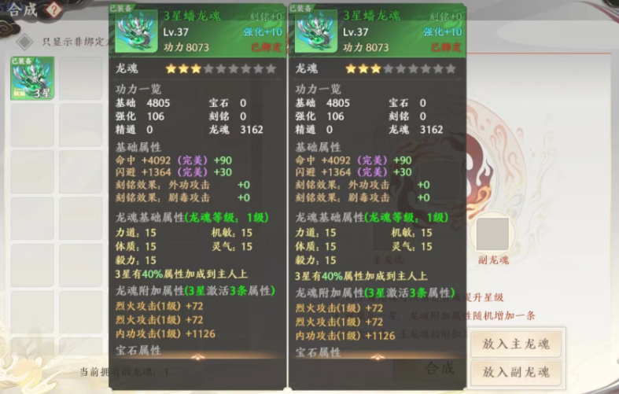Select the empty inventory slot beside 3星 item
The image size is (619, 394).
point(81,78)
